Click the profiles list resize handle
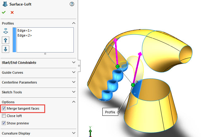Screen dimensions: 201x137 (45, 54)
